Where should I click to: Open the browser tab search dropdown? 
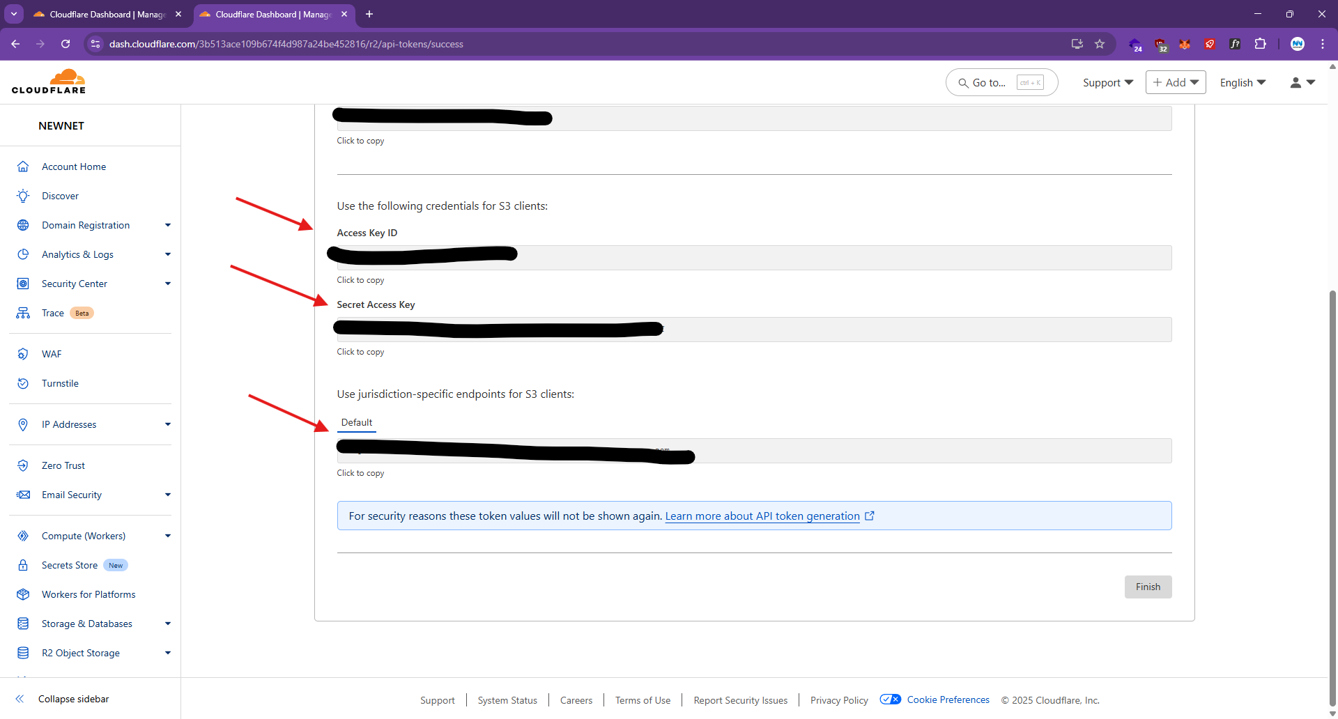coord(14,14)
